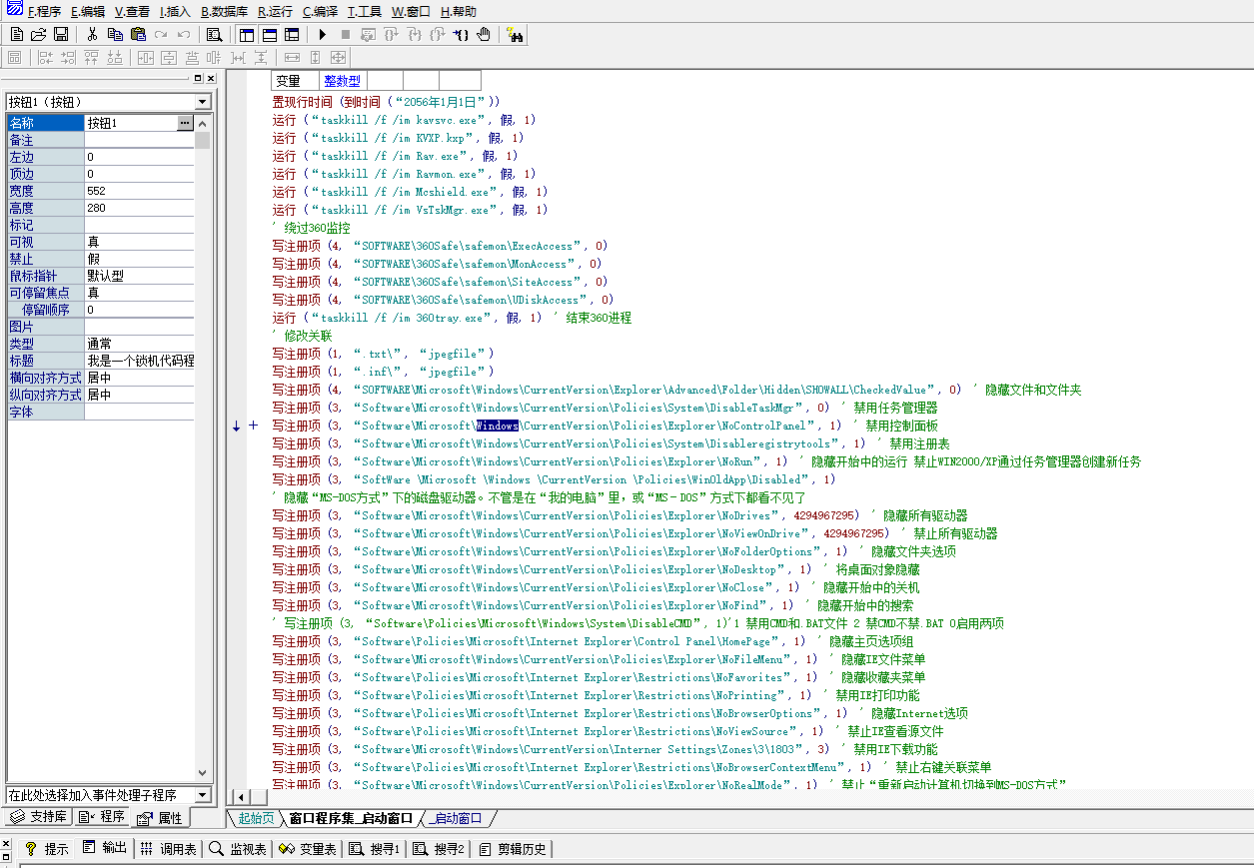Switch to the 起始页 start page tab
The width and height of the screenshot is (1254, 868).
pos(256,818)
